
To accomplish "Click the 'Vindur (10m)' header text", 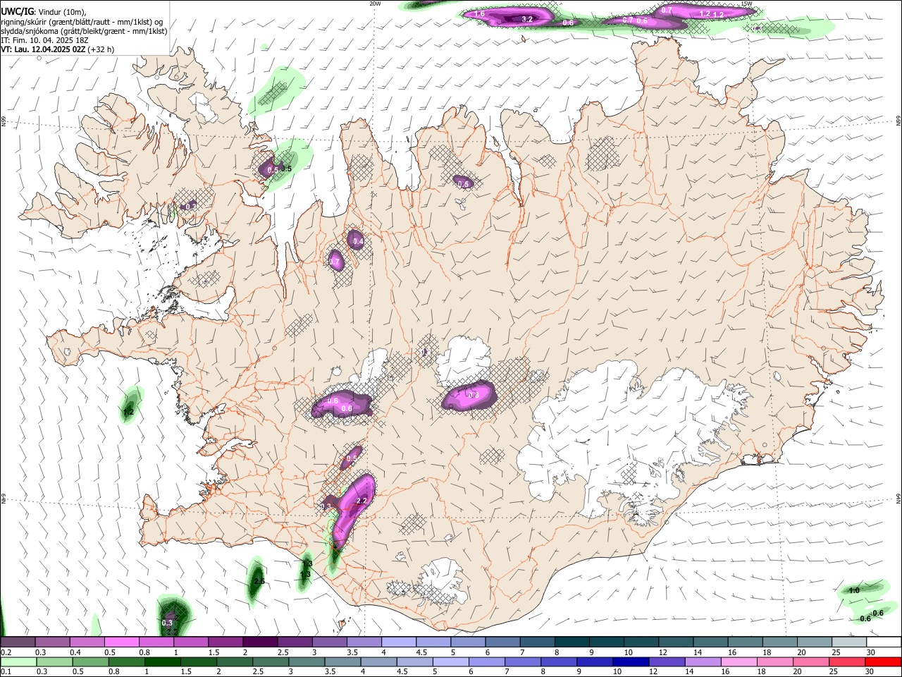I will pyautogui.click(x=61, y=11).
